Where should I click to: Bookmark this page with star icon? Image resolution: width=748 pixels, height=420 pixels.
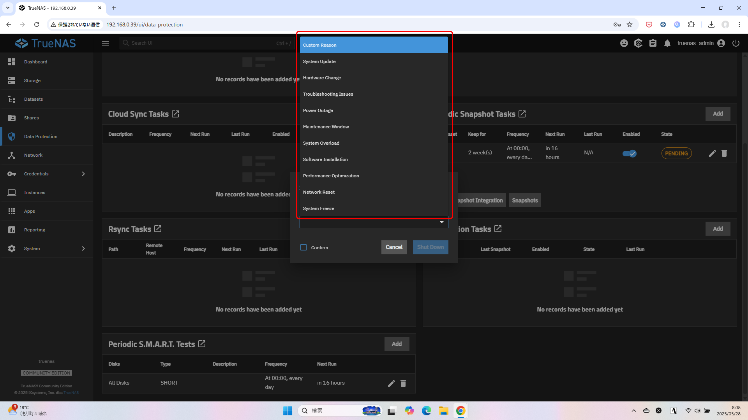click(x=630, y=24)
